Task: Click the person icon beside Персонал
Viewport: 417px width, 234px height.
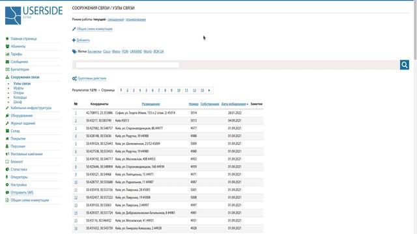Action: 7,146
